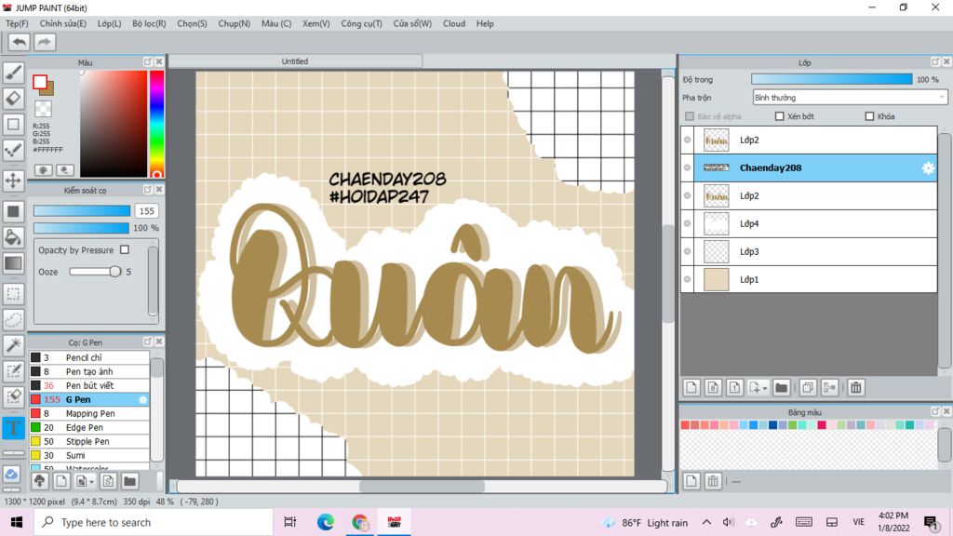Open the Công cụ(T) menu
The height and width of the screenshot is (536, 953).
point(361,23)
